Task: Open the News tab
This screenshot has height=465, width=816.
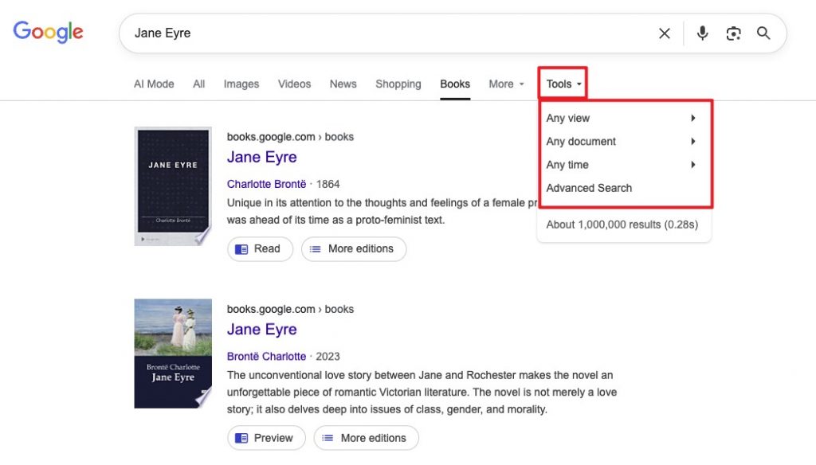Action: (x=343, y=84)
